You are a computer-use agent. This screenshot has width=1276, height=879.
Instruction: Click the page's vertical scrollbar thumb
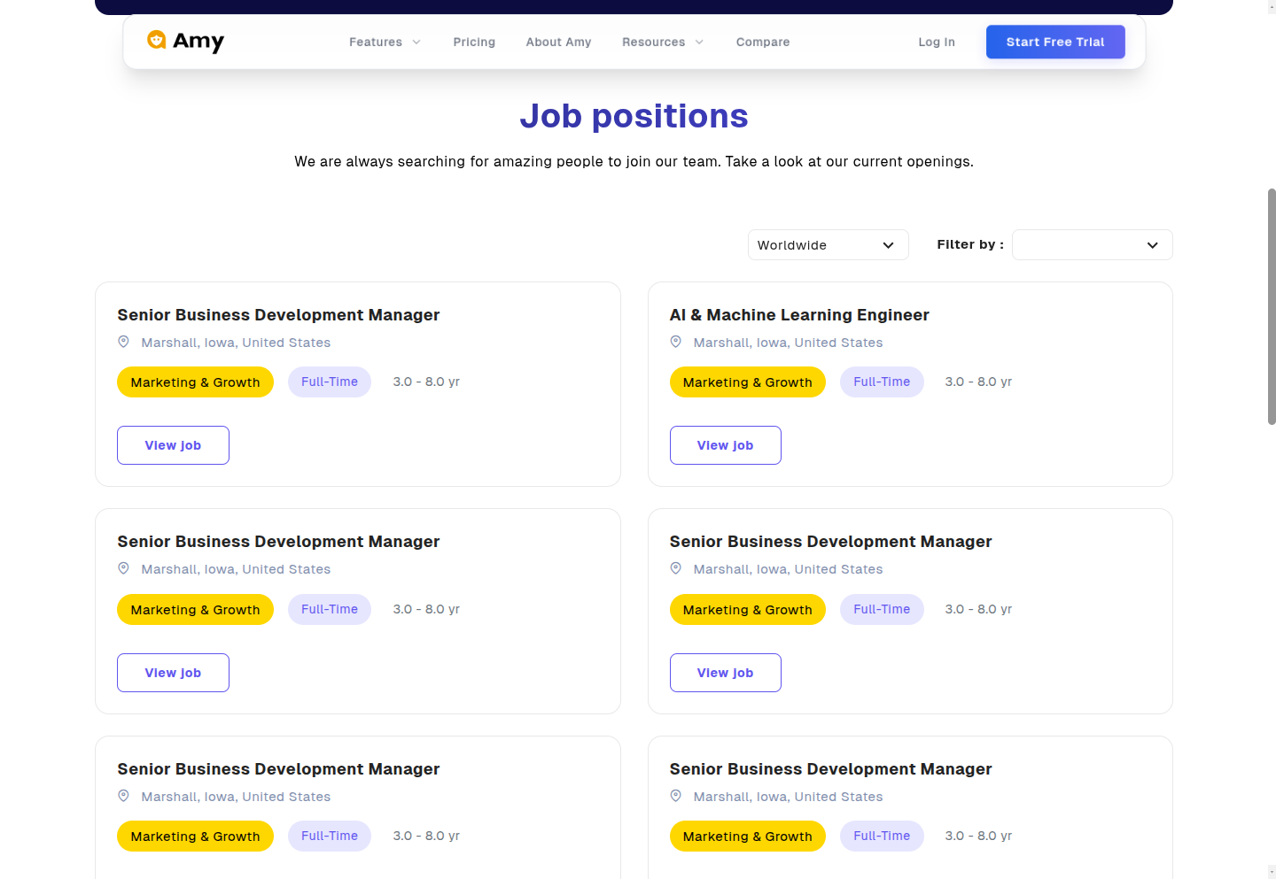1272,306
